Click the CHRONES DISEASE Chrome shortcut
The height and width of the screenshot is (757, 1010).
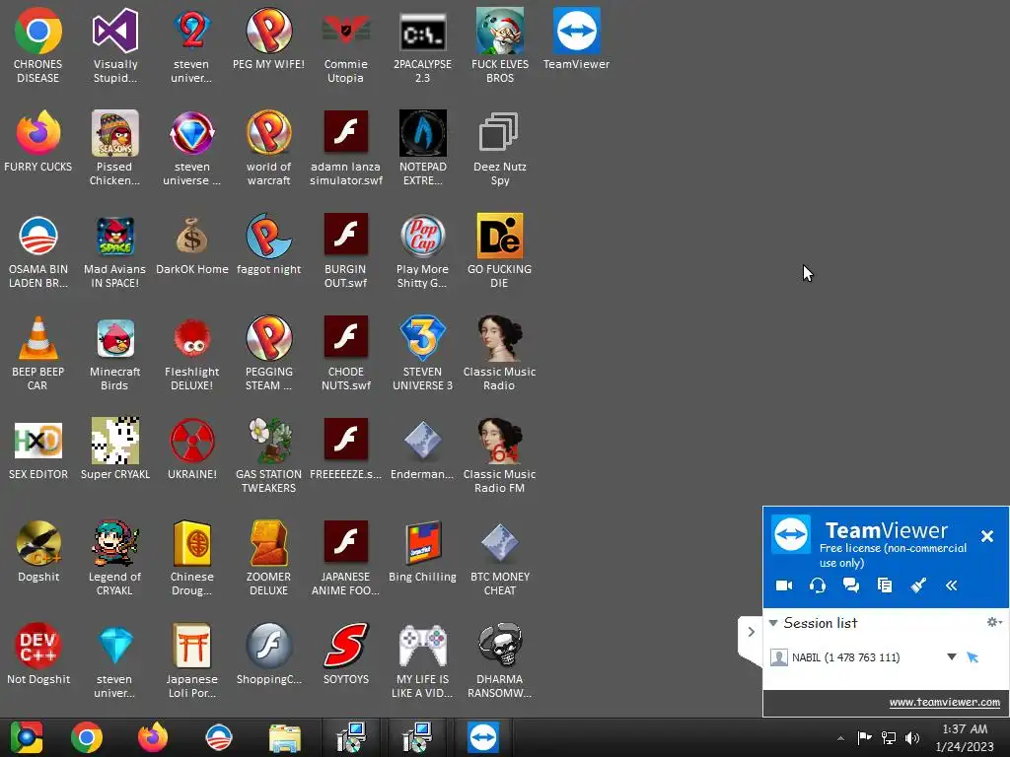tap(38, 45)
